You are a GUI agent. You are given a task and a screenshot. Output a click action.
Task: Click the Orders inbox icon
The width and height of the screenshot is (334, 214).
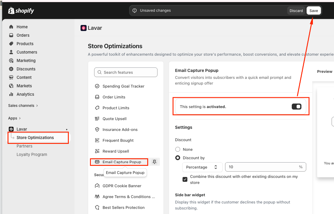11,35
